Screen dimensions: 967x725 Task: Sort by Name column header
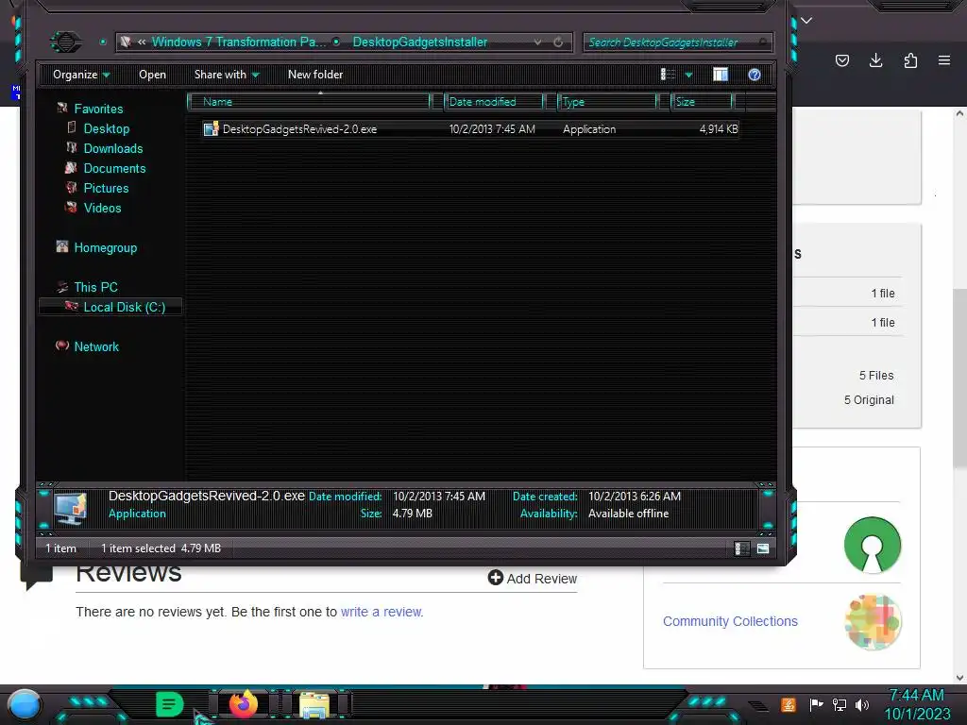(309, 102)
